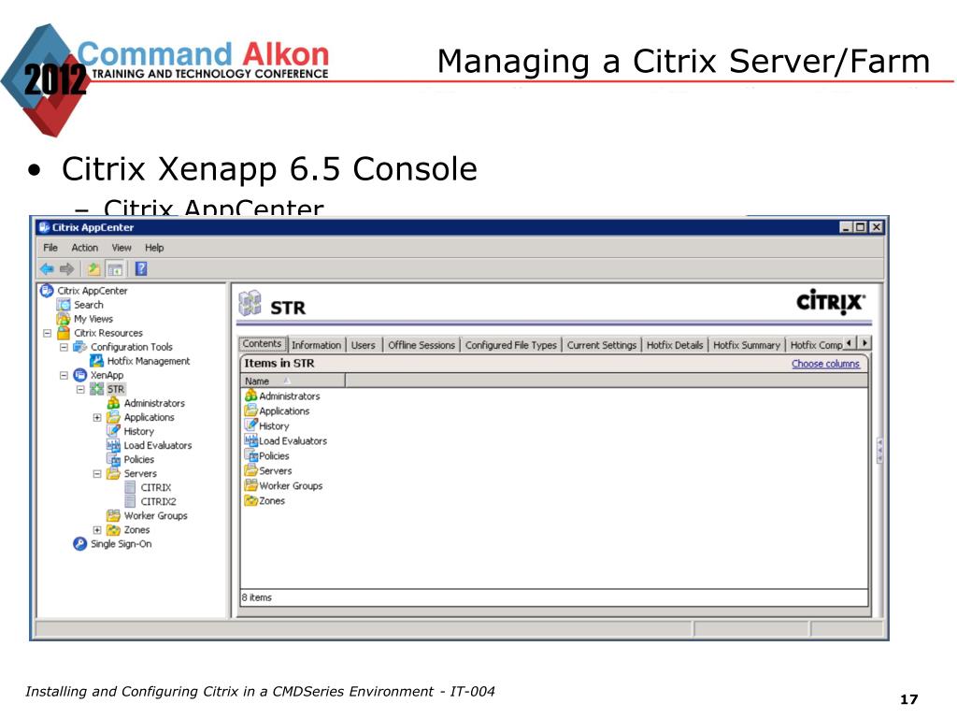This screenshot has height=718, width=957.
Task: Click the Worker Groups icon in tree
Action: click(x=113, y=515)
